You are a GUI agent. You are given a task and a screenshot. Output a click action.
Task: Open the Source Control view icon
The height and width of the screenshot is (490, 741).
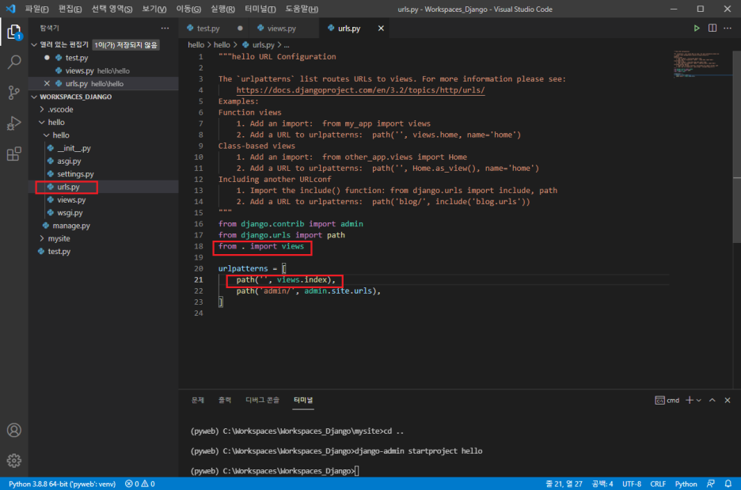[14, 93]
